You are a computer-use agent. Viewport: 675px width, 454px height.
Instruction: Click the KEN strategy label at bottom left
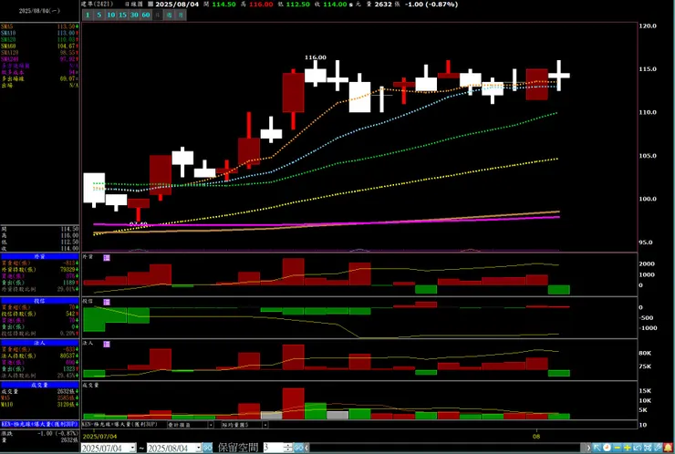pyautogui.click(x=39, y=424)
